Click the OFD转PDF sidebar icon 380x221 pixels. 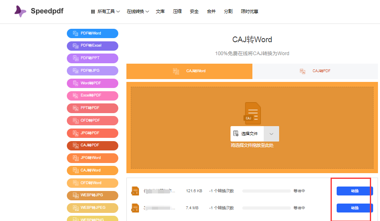(x=76, y=120)
